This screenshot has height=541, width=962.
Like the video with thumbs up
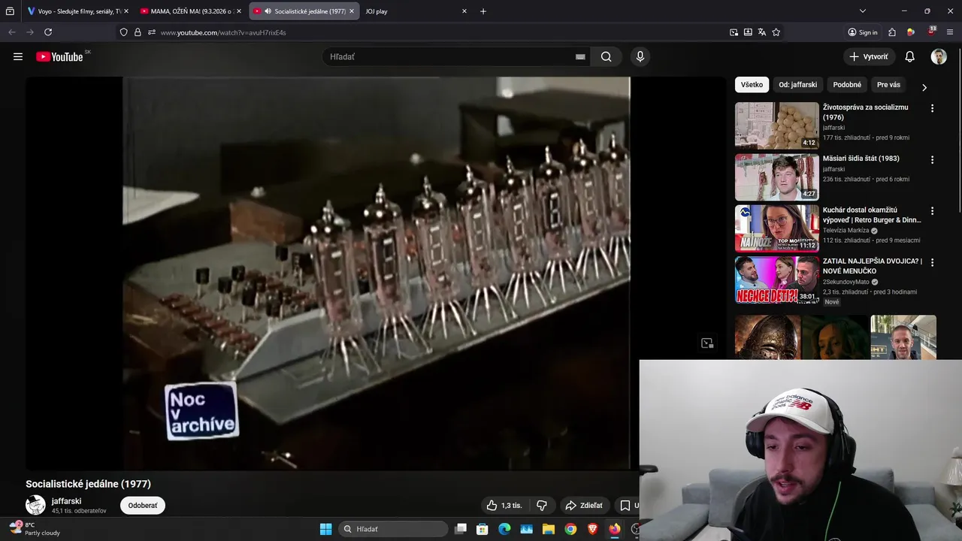click(504, 506)
